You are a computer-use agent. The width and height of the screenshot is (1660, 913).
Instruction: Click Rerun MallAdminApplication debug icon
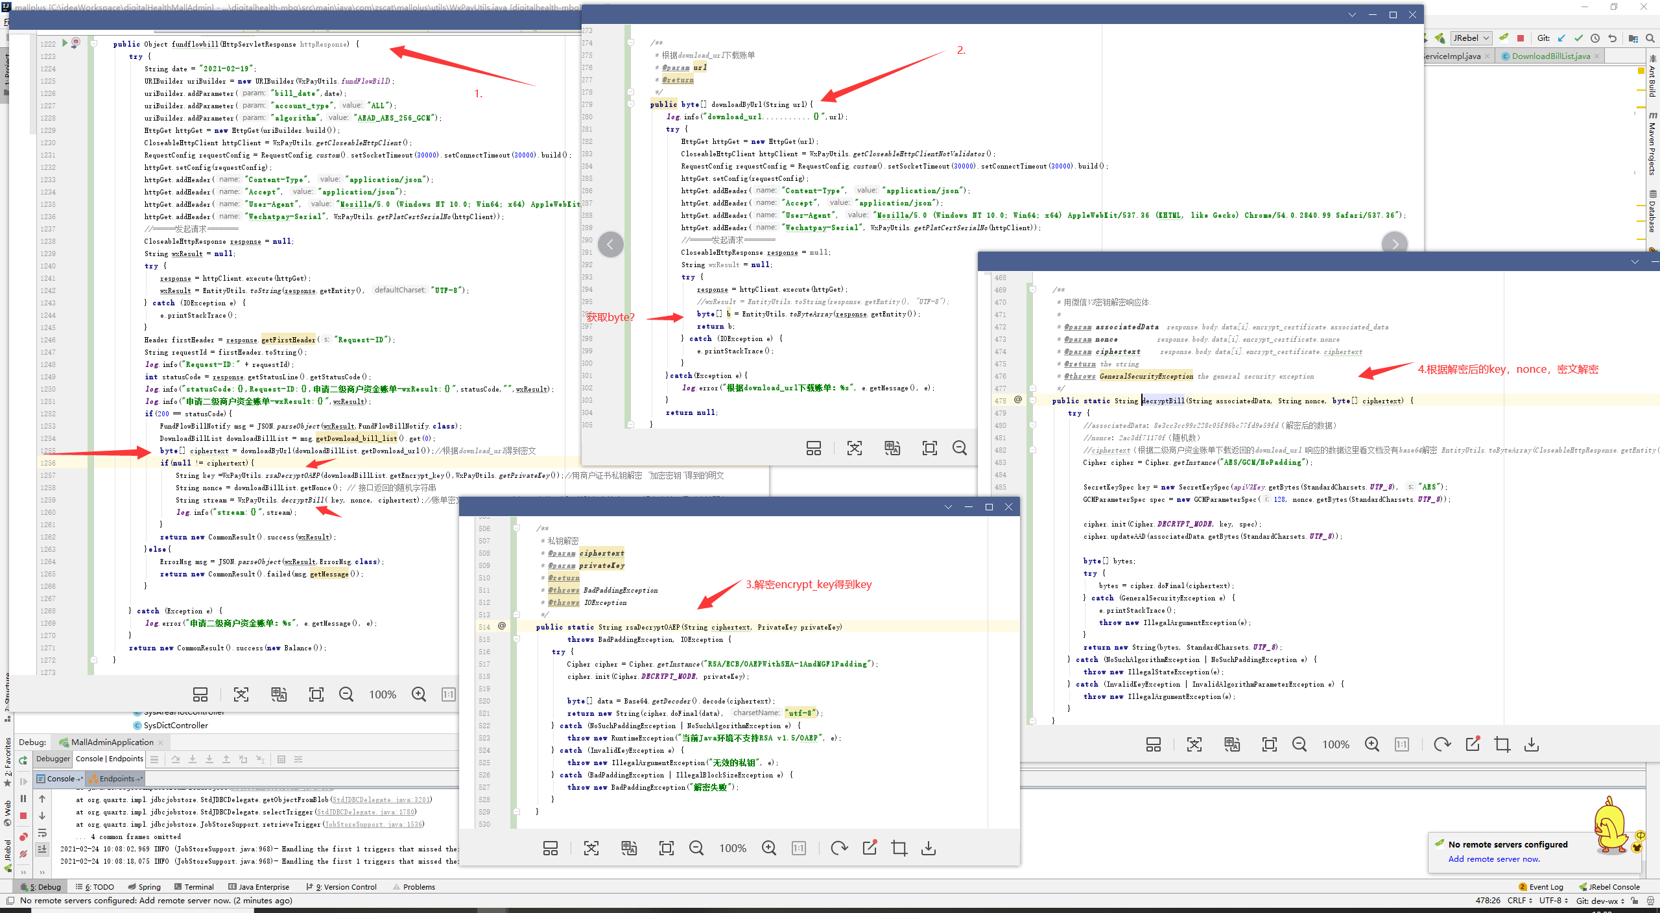click(x=23, y=760)
